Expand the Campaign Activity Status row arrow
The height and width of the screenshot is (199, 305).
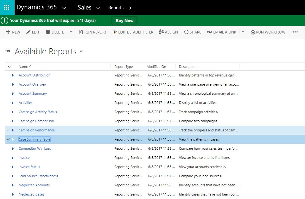click(x=13, y=112)
